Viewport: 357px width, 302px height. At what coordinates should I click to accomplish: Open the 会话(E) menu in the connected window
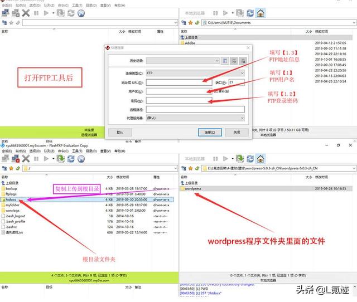tap(7, 151)
